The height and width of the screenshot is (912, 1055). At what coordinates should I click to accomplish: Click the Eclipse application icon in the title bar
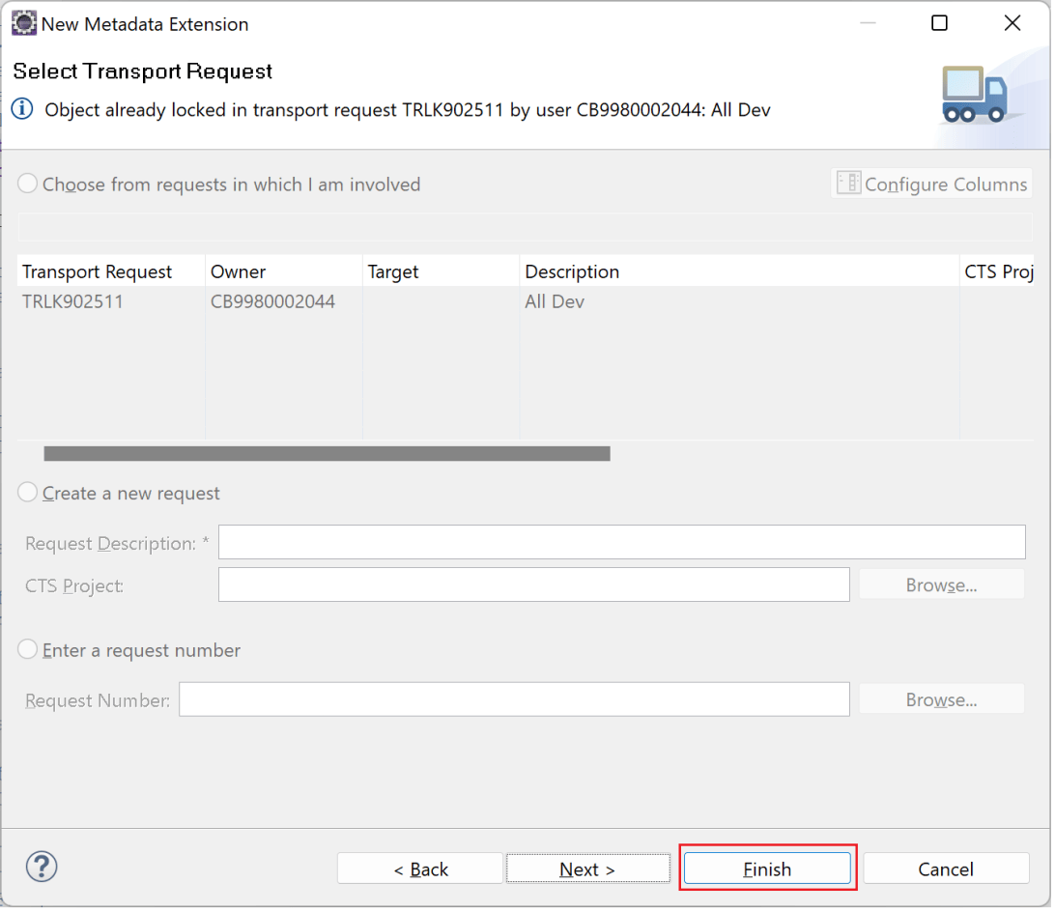(23, 23)
